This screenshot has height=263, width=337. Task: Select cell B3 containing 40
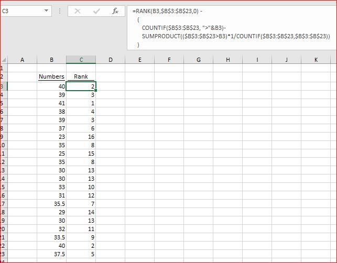pos(51,86)
